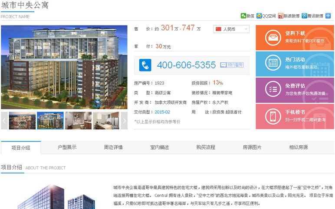Click the 以上显示价格均为参考价 note
The image size is (335, 209).
[x=157, y=122]
